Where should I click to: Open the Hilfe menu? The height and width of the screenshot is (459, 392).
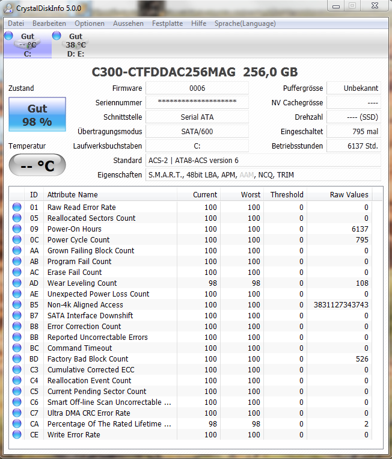tap(198, 23)
